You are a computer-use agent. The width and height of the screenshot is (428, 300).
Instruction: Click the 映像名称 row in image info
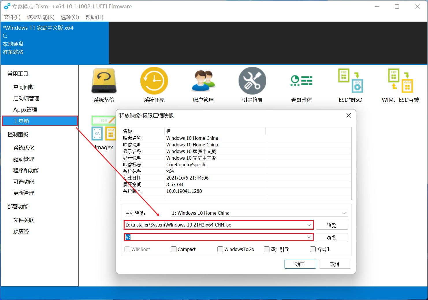tap(236, 138)
